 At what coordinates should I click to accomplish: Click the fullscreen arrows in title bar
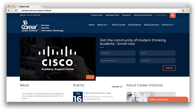(187, 6)
